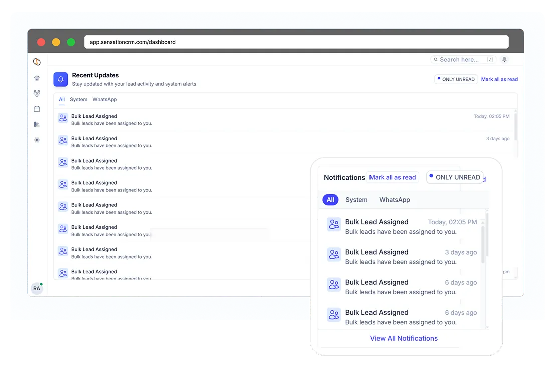The height and width of the screenshot is (374, 555).
Task: Focus the Search here field
Action: coord(463,60)
